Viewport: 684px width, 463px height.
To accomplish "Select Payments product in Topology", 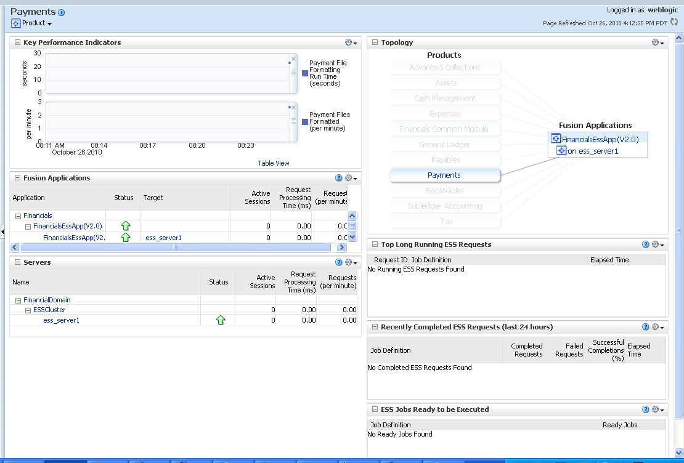I will pos(444,175).
